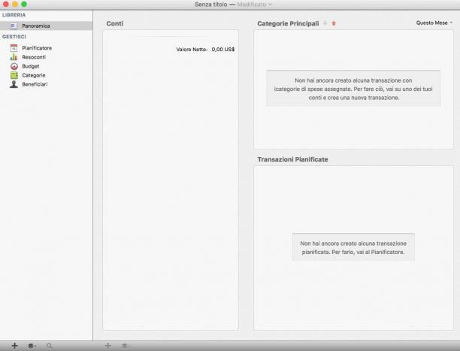
Task: Open the Questo Mese period dropdown
Action: point(434,23)
